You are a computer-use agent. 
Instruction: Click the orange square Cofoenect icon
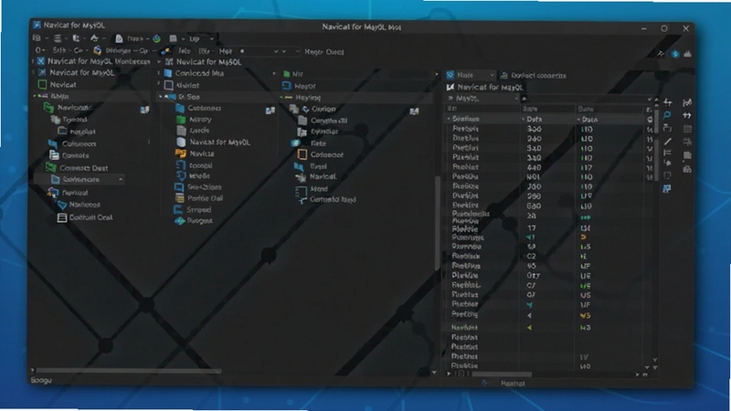pyautogui.click(x=302, y=154)
